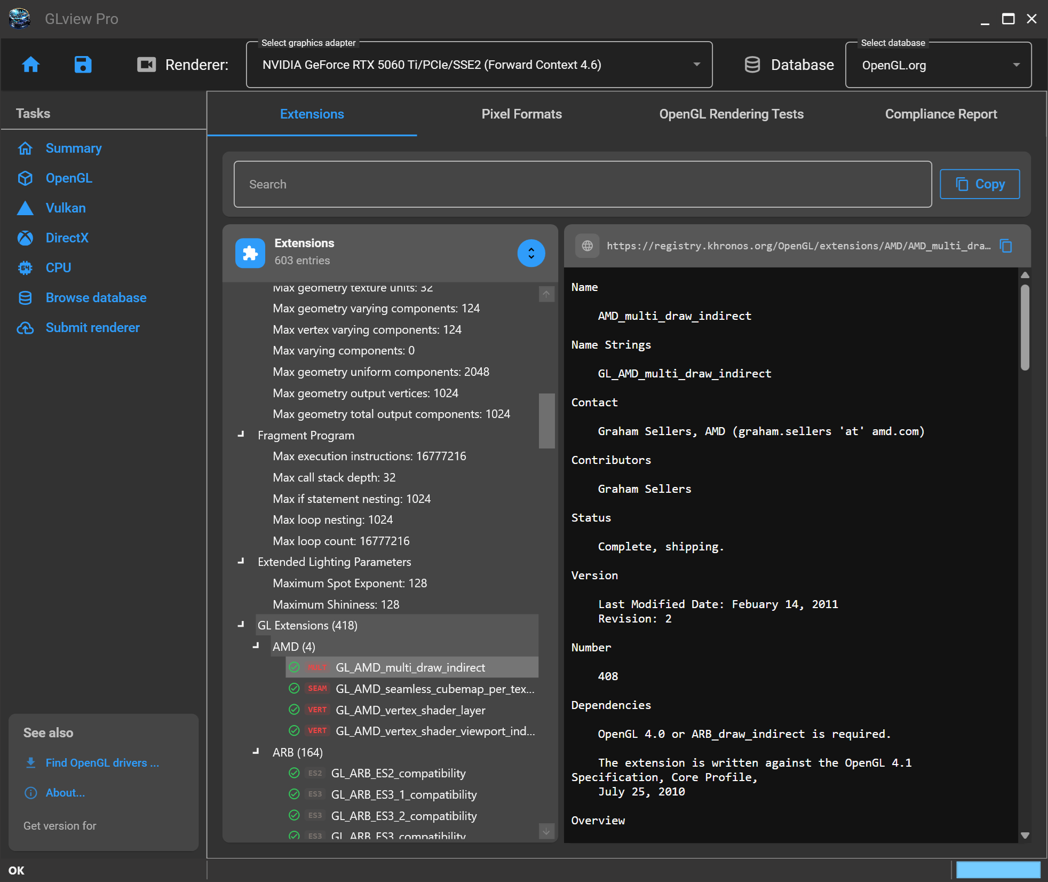Open the About... link

pos(65,792)
